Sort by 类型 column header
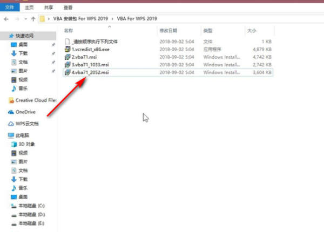 pos(208,31)
